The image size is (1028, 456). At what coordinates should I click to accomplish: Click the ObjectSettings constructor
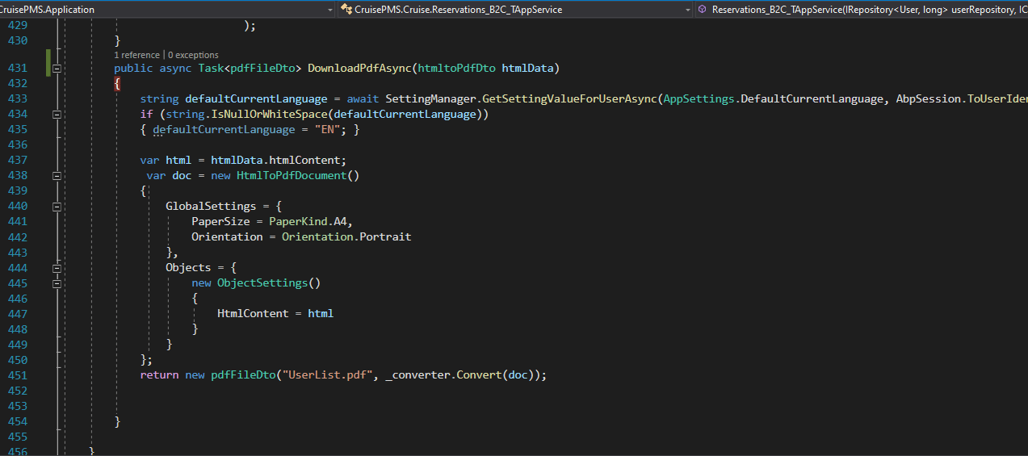[x=262, y=283]
